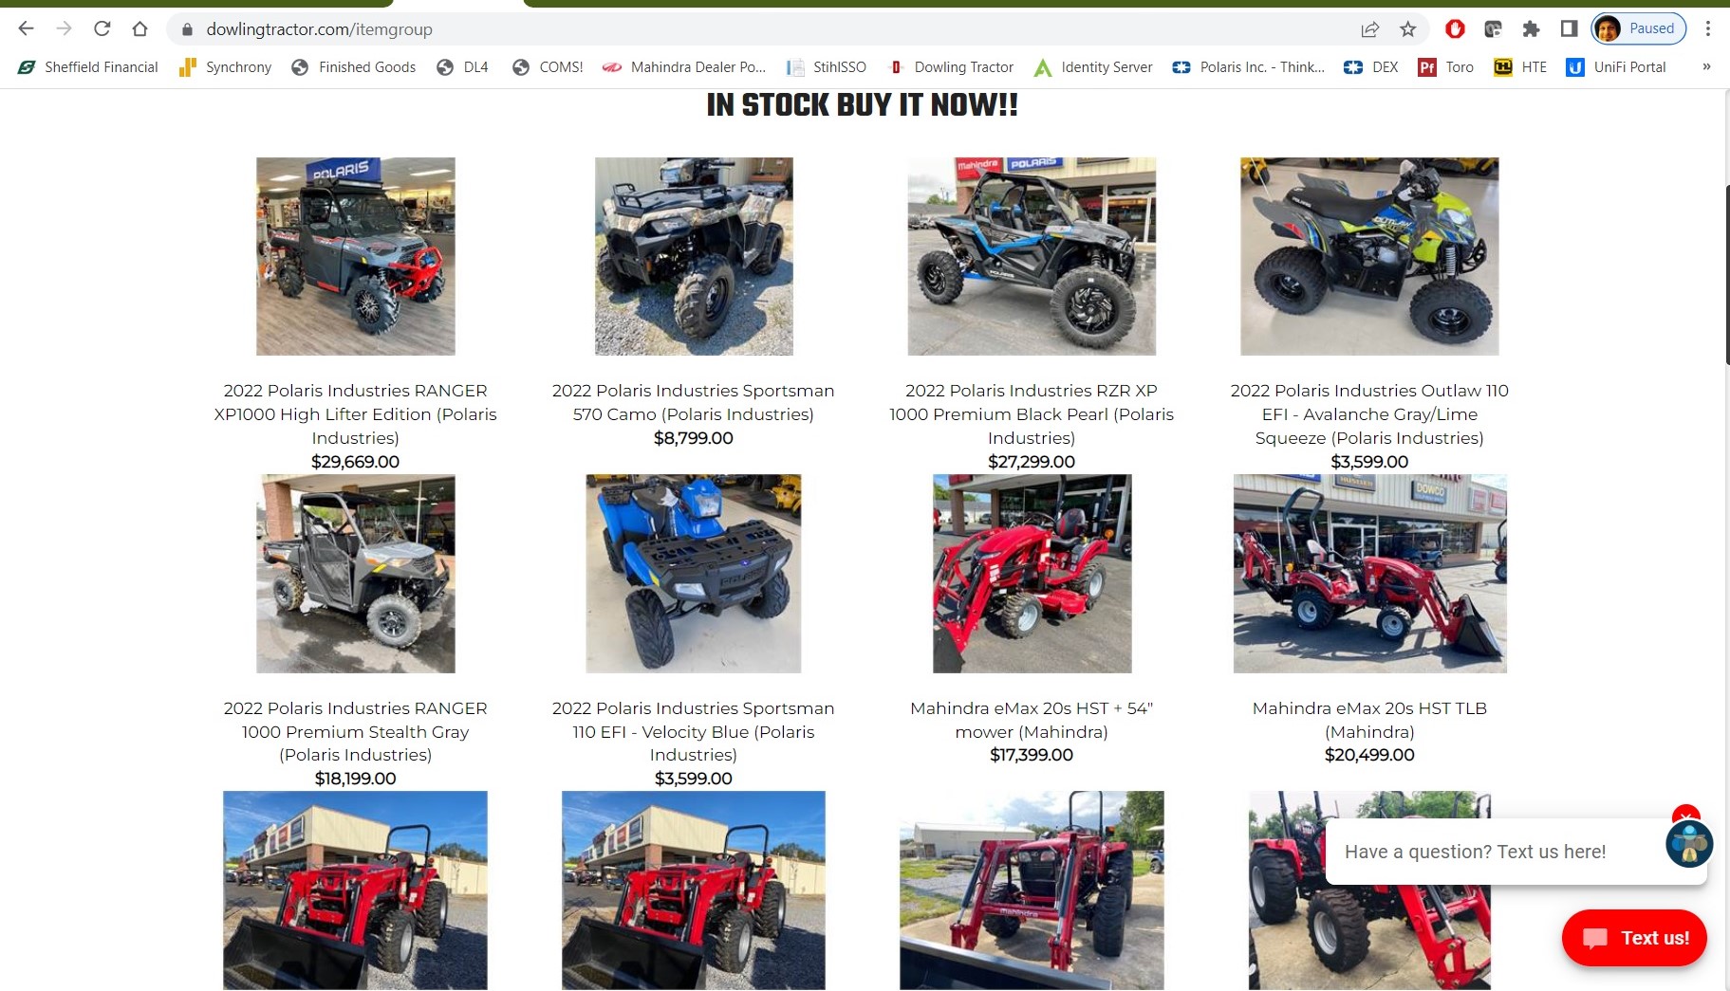Bookmark this page with the star icon

(1408, 29)
